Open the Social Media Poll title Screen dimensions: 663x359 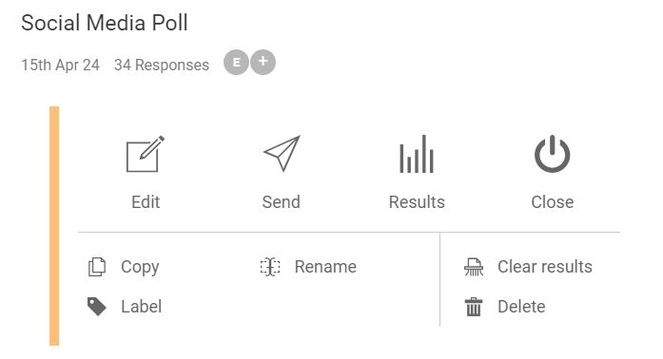(x=105, y=23)
